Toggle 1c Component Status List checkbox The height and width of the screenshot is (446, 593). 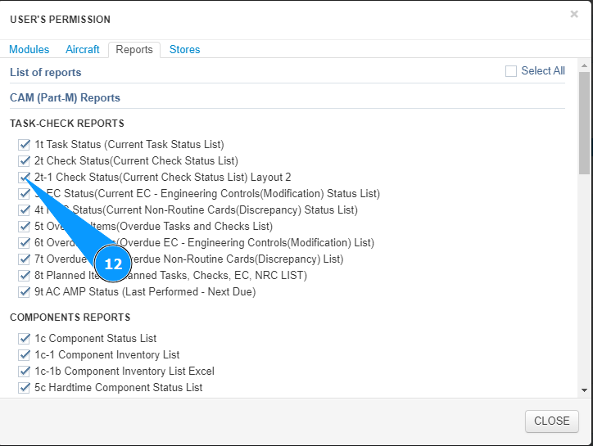25,339
